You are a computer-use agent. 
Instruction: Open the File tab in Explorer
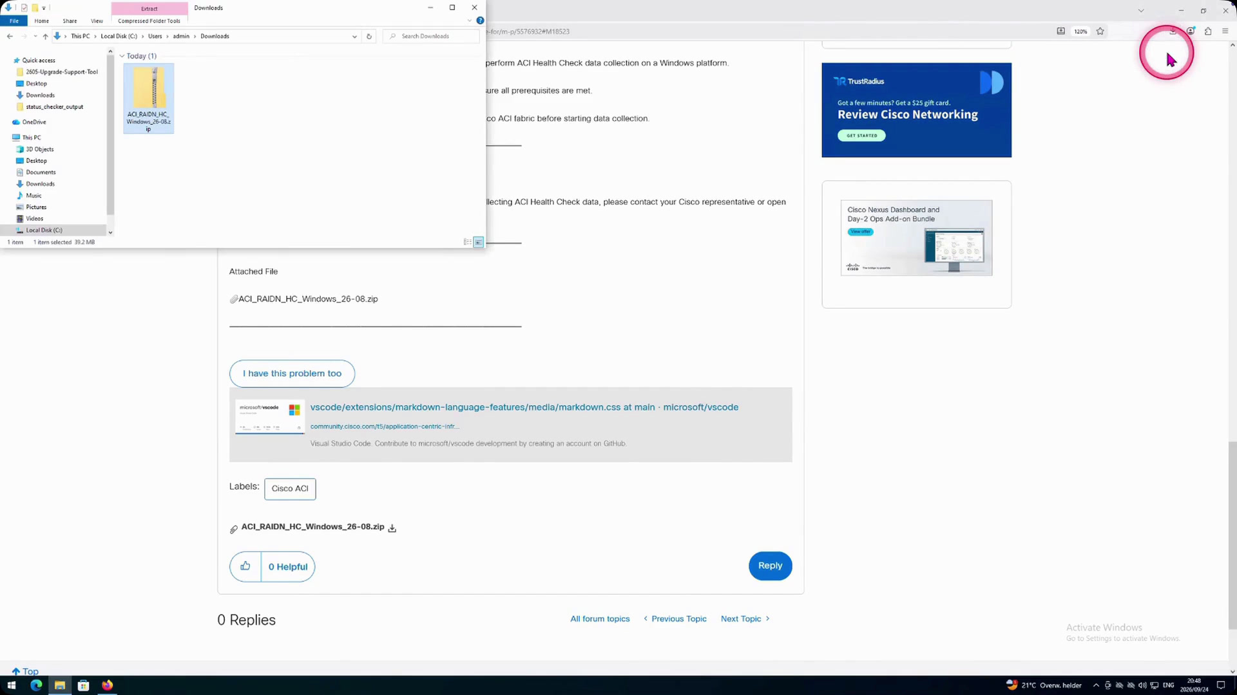tap(14, 21)
